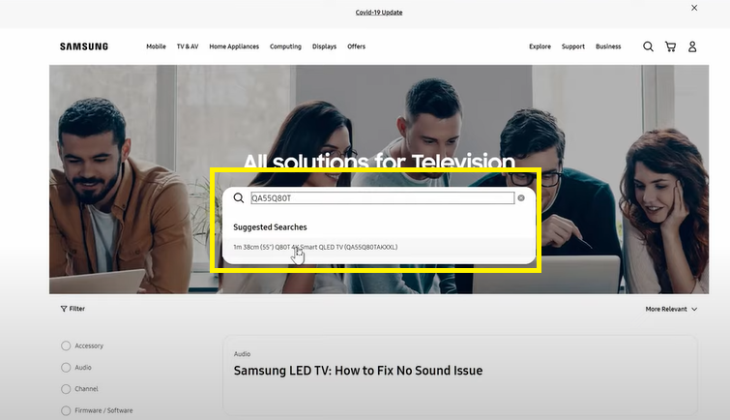This screenshot has width=730, height=420.
Task: Go to Explore
Action: [540, 46]
